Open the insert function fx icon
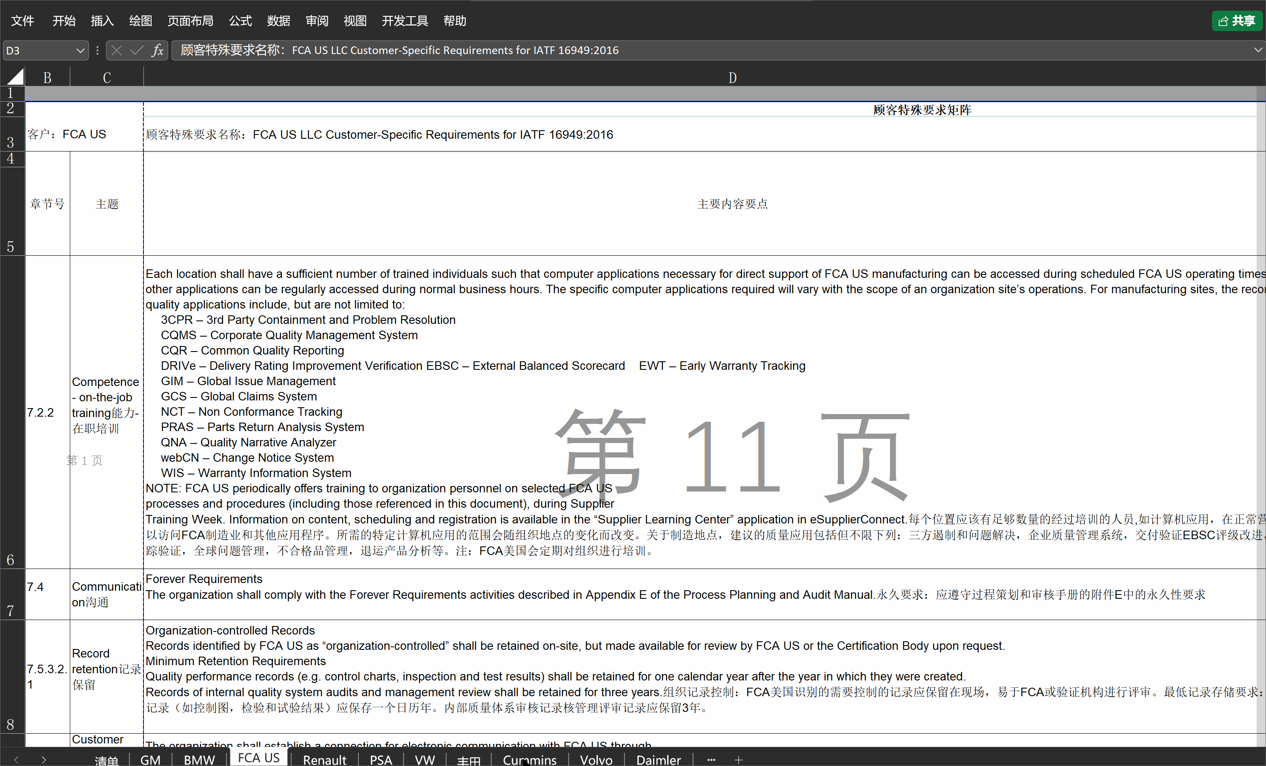This screenshot has width=1266, height=766. point(158,50)
